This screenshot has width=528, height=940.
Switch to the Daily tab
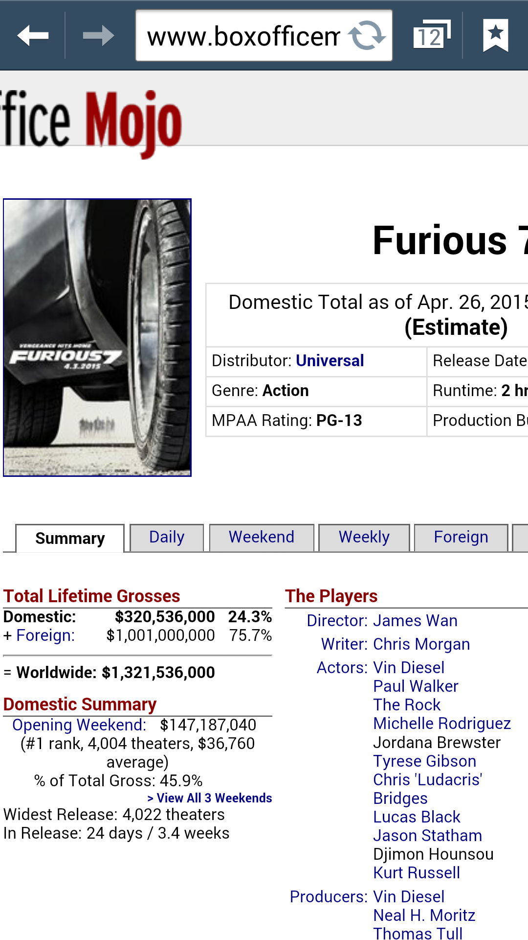[x=167, y=538]
